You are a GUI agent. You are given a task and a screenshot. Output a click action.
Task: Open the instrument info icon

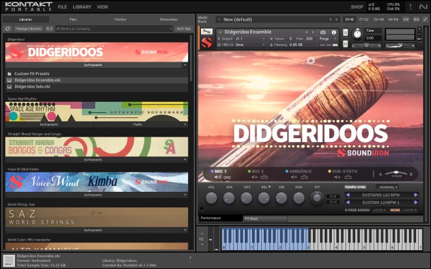[333, 32]
